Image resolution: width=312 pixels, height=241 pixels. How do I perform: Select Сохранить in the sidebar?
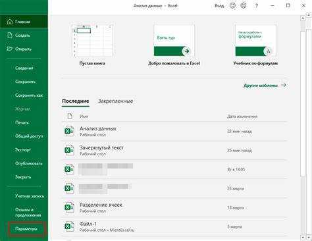[25, 82]
